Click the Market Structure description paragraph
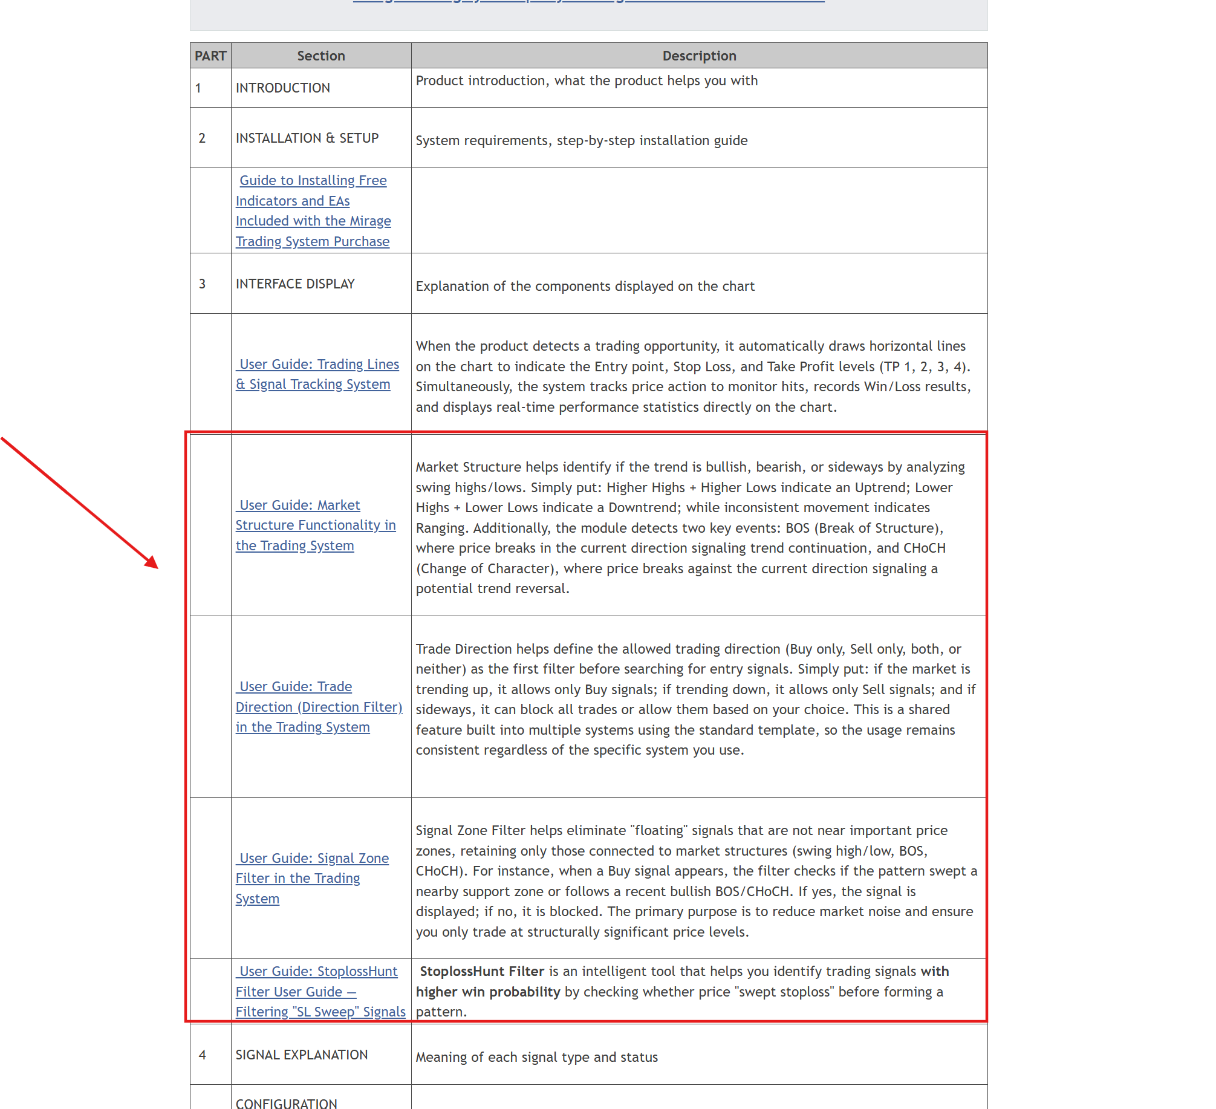The height and width of the screenshot is (1109, 1216). point(689,527)
